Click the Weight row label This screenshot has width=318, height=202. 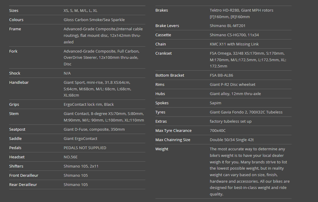click(162, 149)
